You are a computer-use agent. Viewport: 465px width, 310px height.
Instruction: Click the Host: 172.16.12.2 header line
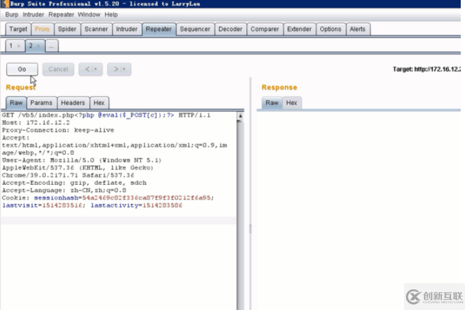click(36, 123)
